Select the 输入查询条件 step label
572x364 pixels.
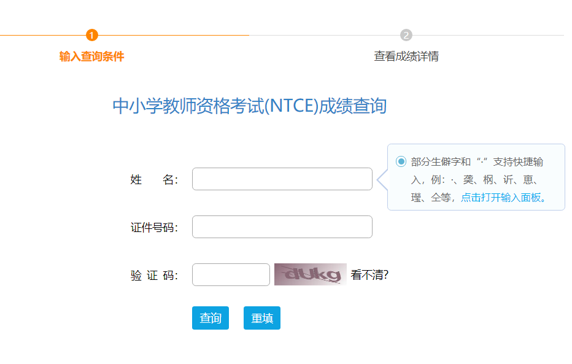pyautogui.click(x=91, y=56)
